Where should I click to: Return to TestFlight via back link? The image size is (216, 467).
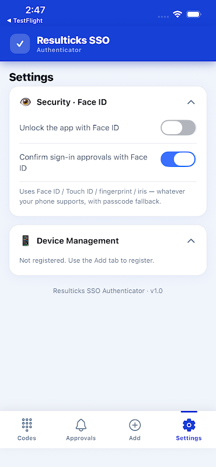25,20
